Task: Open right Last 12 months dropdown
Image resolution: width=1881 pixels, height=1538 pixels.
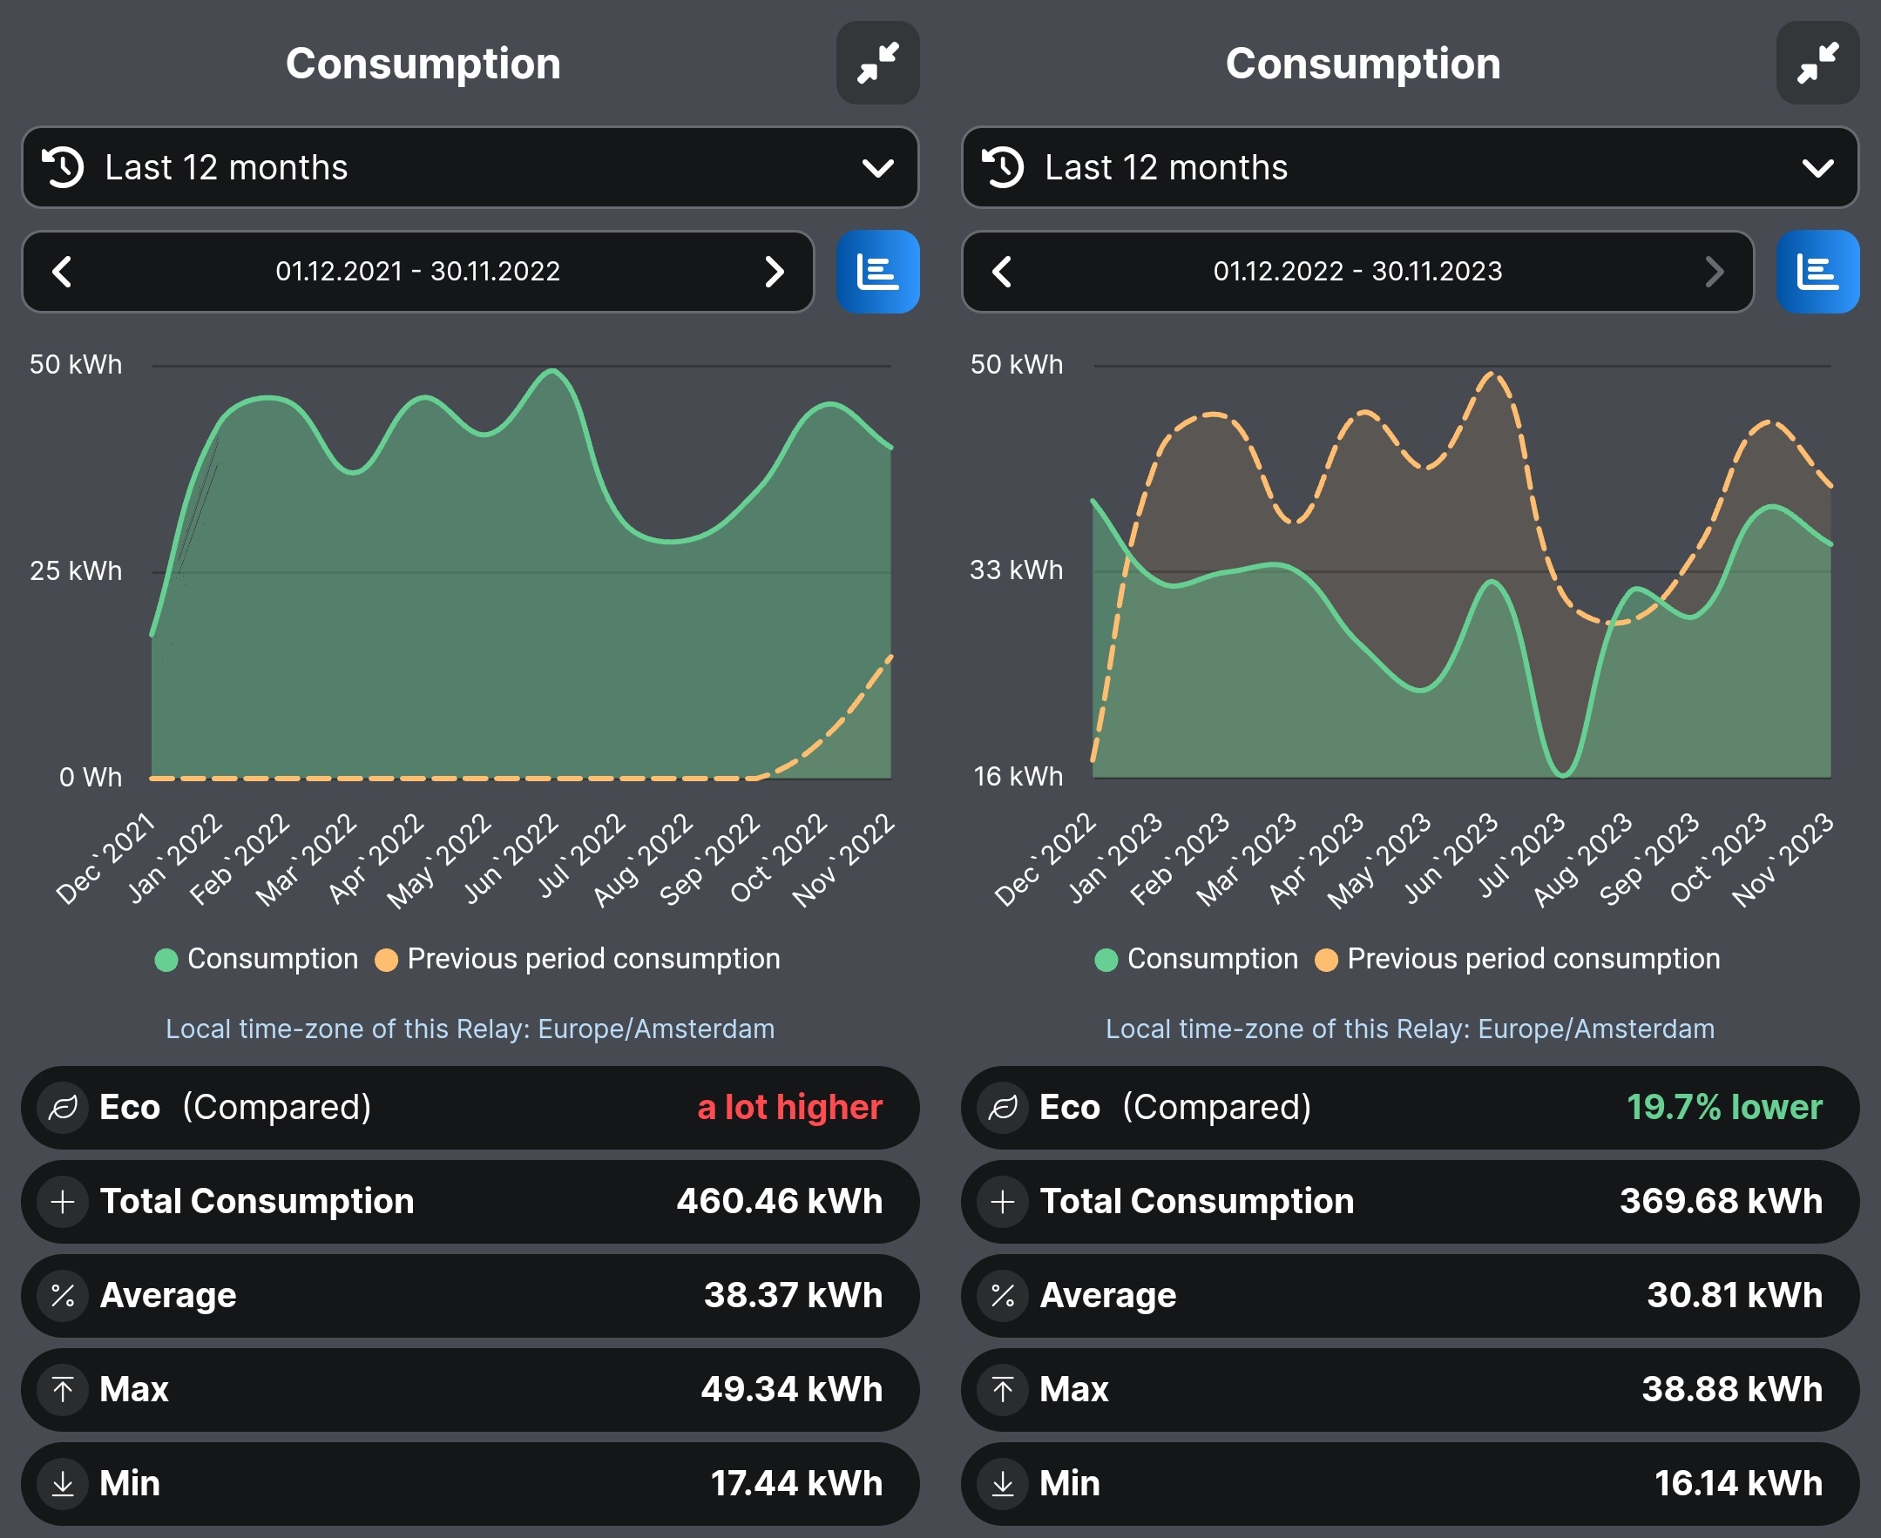Action: (1410, 167)
